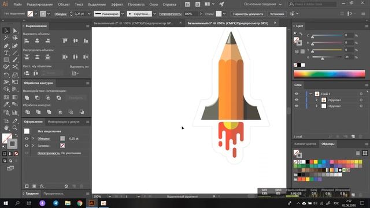370x208 pixels.
Task: Click the K channel slider in Color panel
Action: (327, 57)
